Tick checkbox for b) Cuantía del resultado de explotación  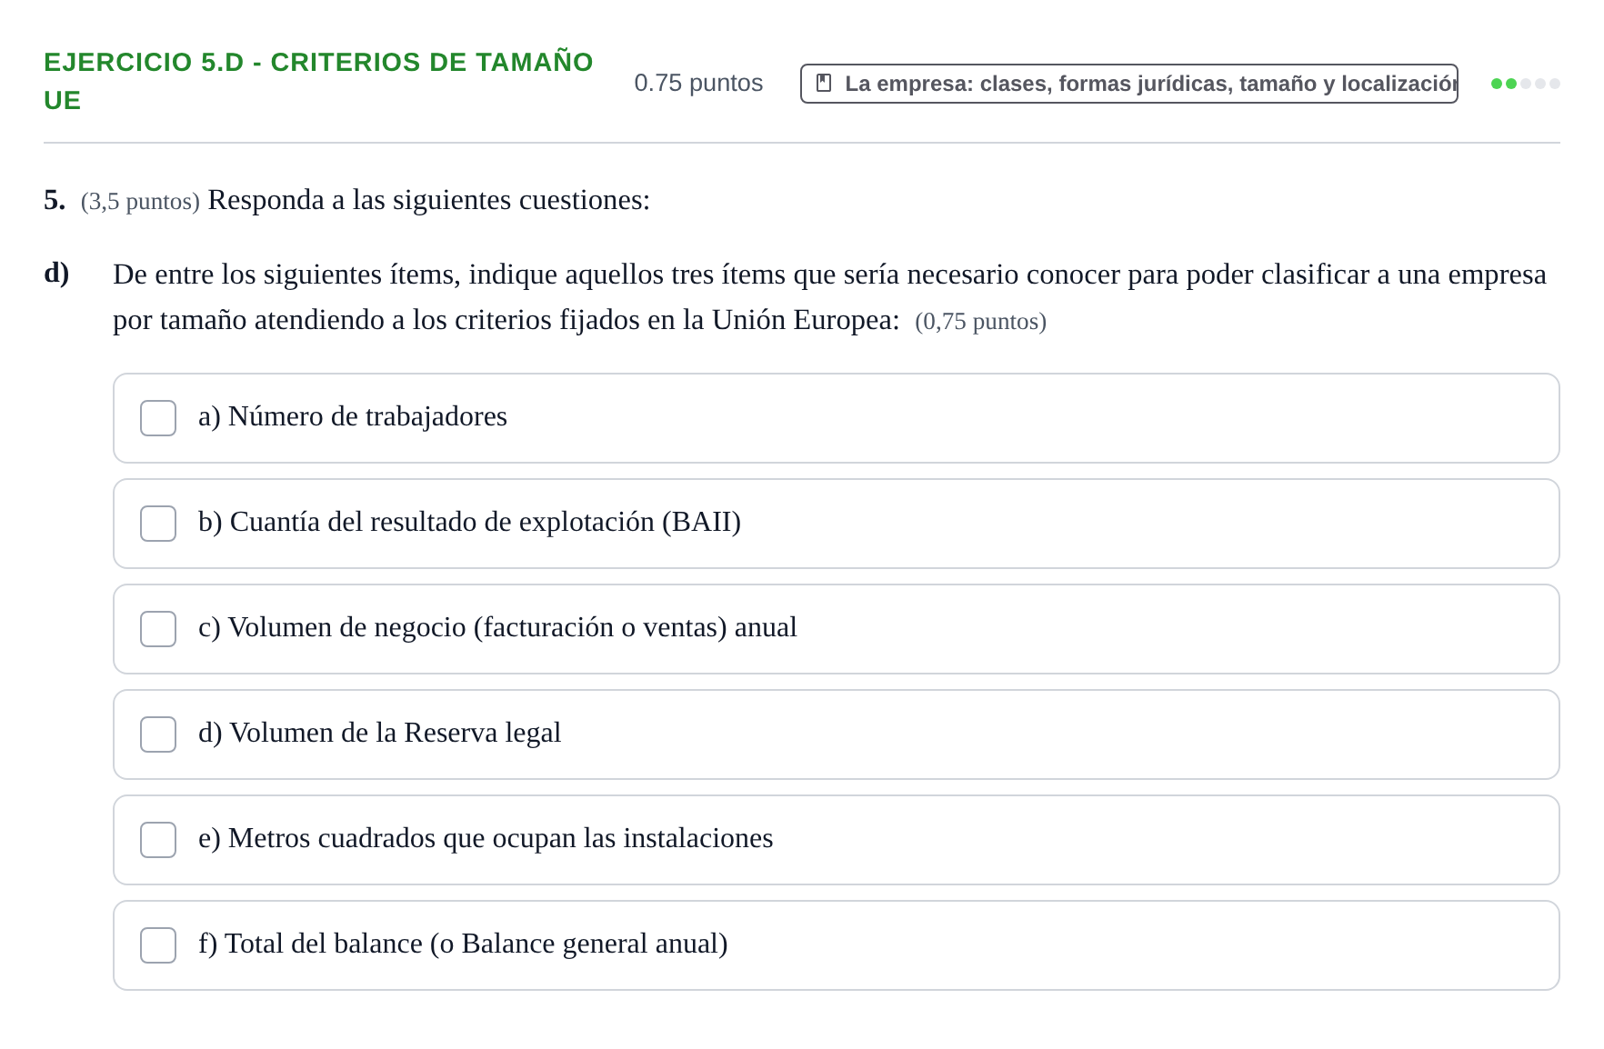[x=158, y=524]
